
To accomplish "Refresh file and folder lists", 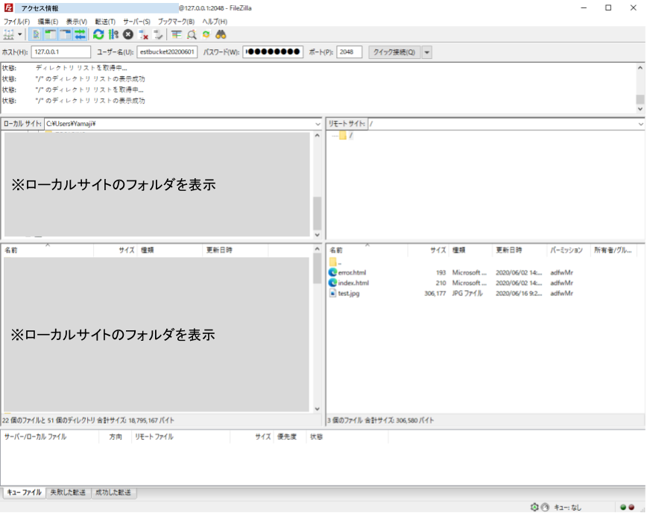I will tap(98, 34).
